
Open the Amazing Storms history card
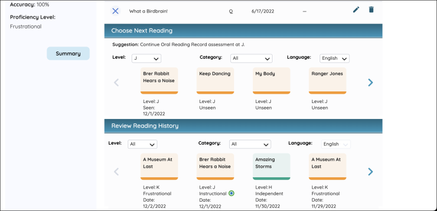point(271,167)
